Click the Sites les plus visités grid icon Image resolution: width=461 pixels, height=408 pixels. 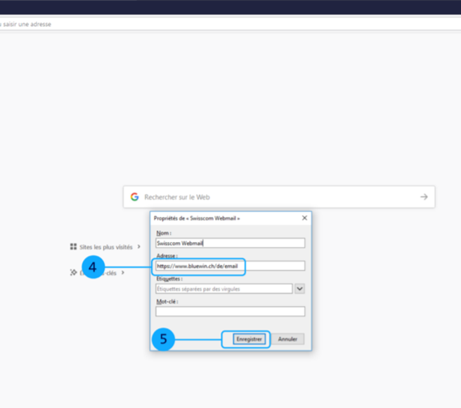(x=73, y=247)
